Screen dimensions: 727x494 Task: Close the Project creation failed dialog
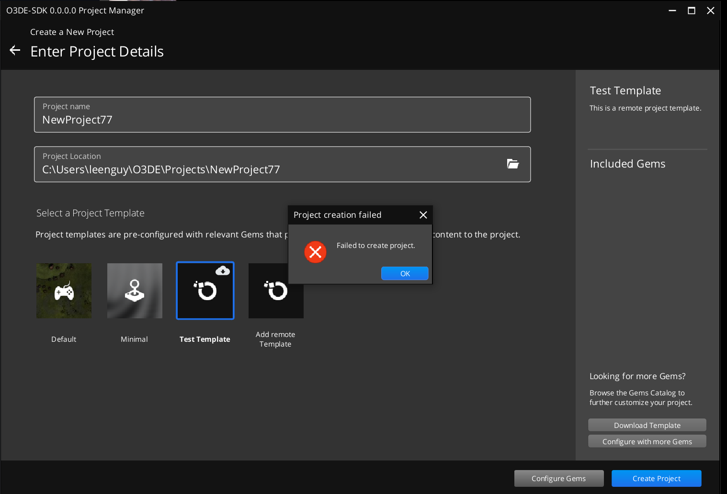click(x=423, y=215)
